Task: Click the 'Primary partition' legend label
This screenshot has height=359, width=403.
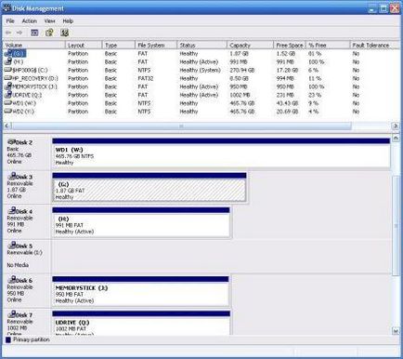Action: click(32, 339)
